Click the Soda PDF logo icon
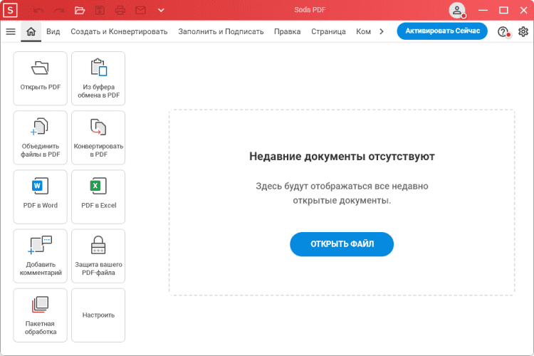This screenshot has height=356, width=534. (x=10, y=10)
